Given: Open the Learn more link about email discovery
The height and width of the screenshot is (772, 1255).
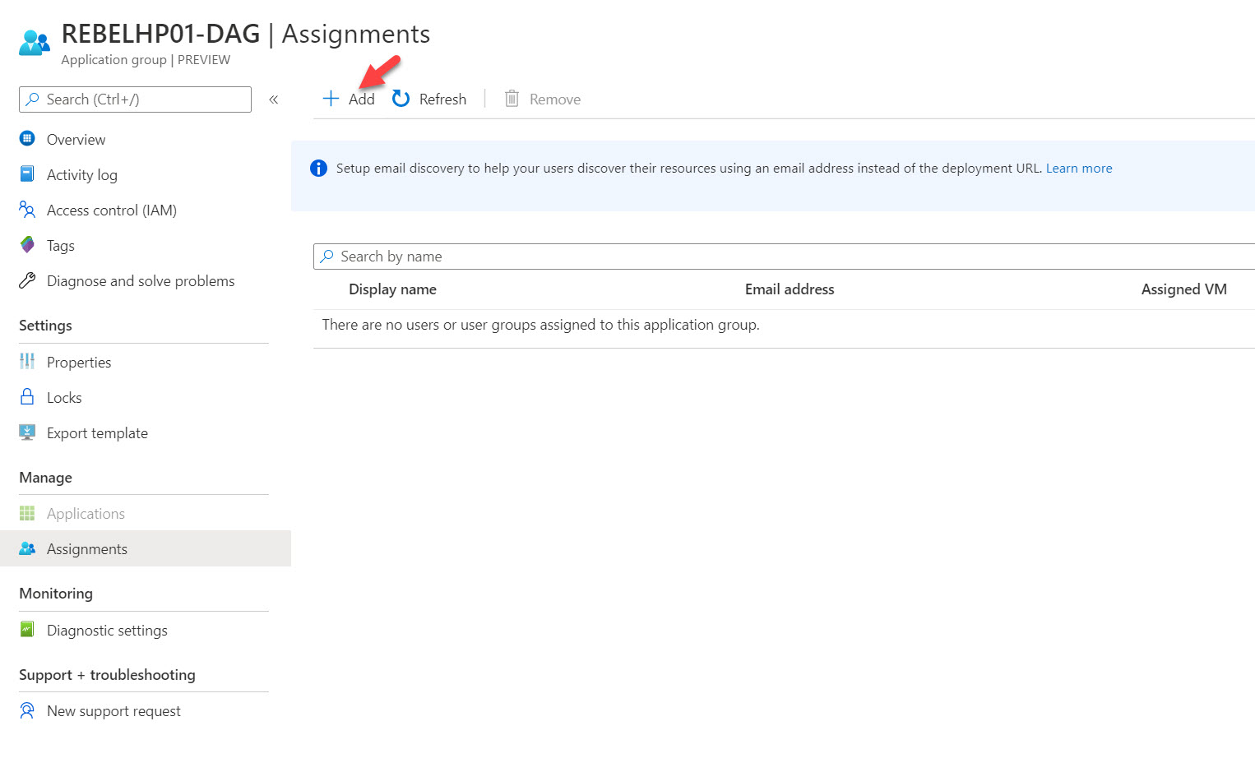Looking at the screenshot, I should point(1078,168).
